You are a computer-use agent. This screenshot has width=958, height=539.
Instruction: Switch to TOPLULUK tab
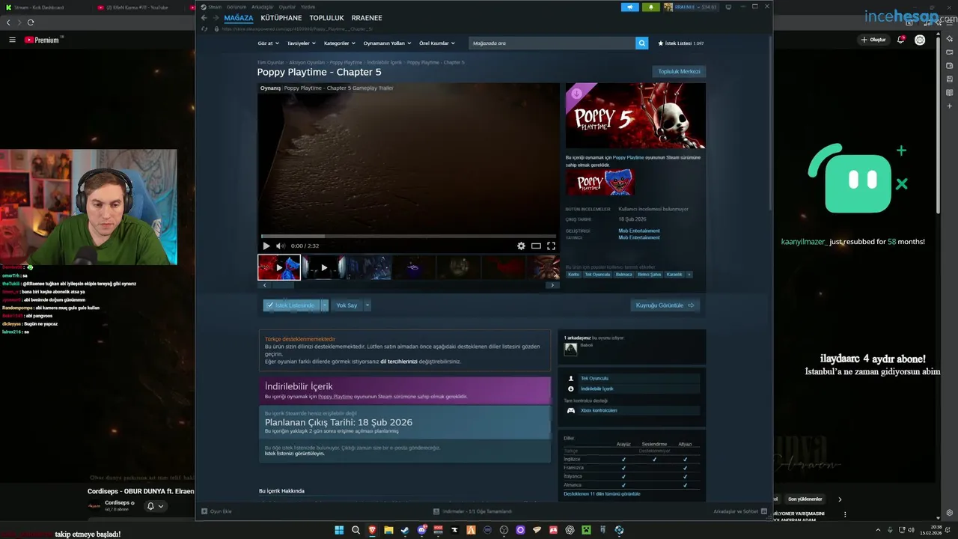pos(327,18)
